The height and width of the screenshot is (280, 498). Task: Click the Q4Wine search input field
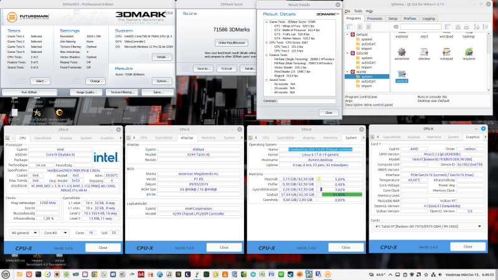(x=421, y=27)
